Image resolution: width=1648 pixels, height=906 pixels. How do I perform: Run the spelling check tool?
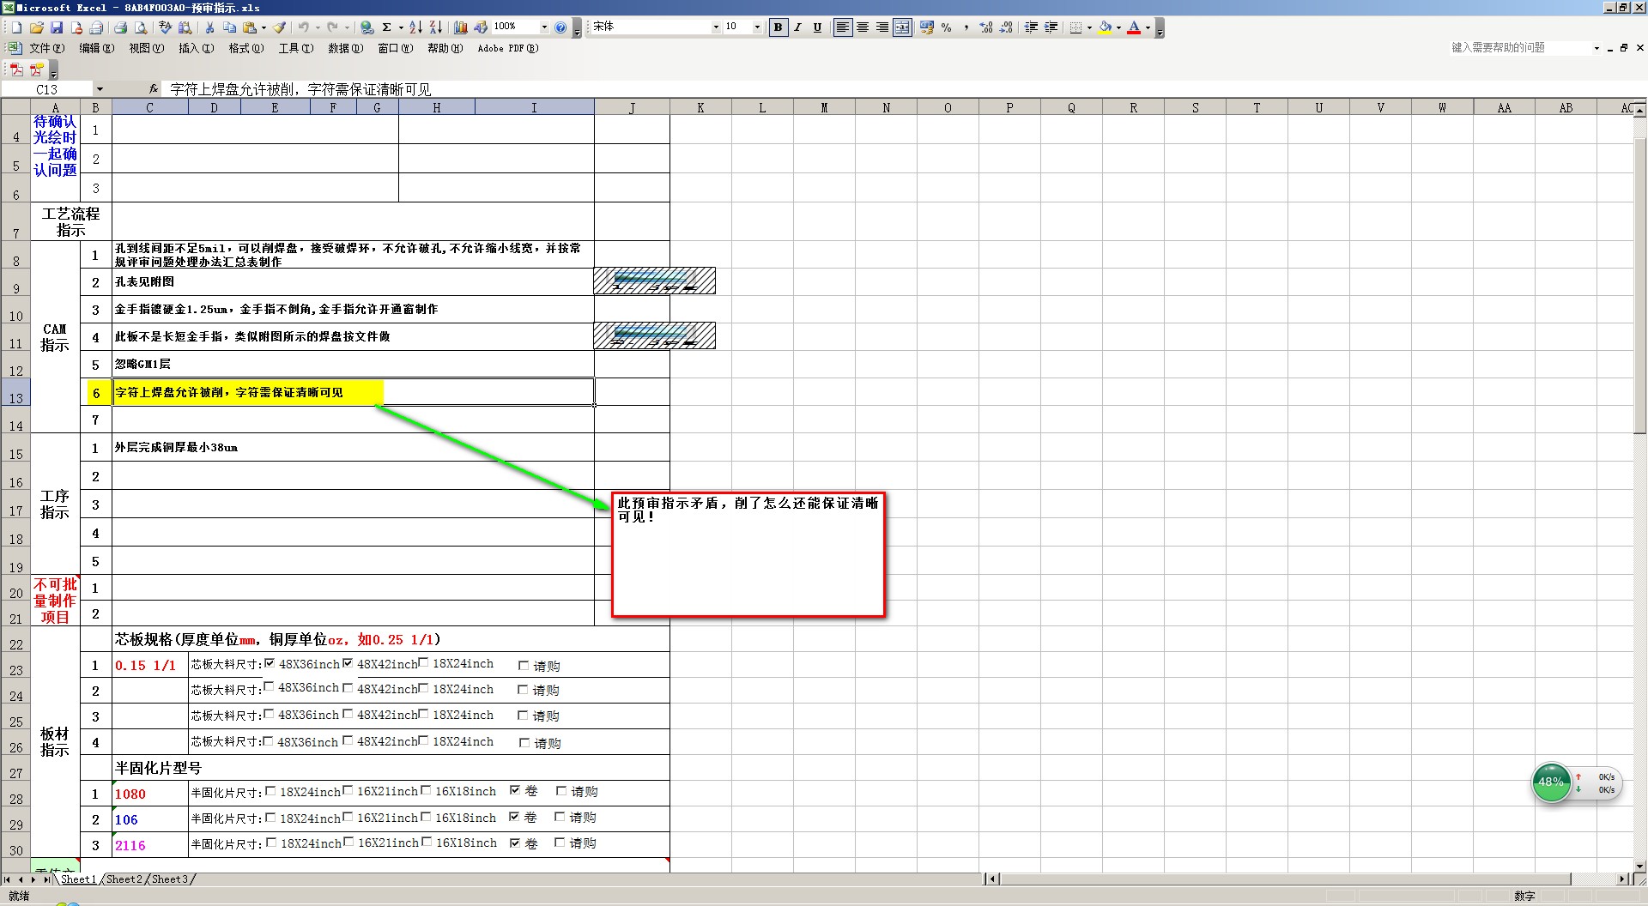[166, 27]
